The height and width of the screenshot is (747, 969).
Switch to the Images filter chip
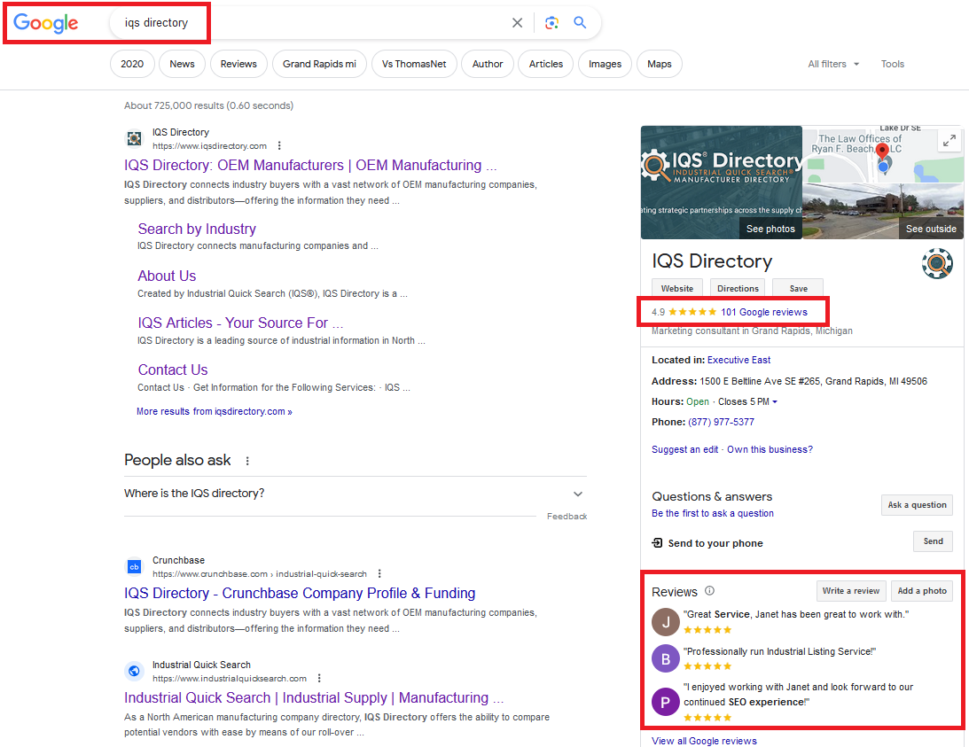click(605, 64)
